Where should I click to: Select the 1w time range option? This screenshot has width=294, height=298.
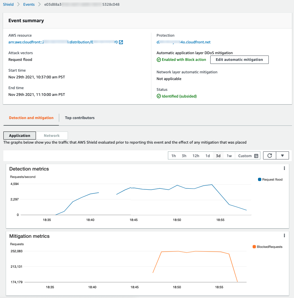(229, 155)
